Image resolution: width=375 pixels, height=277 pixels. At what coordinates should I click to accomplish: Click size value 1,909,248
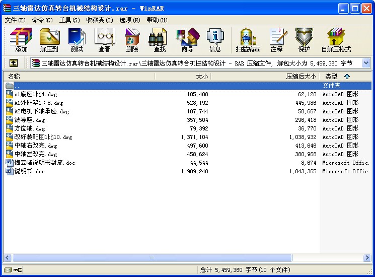point(194,171)
